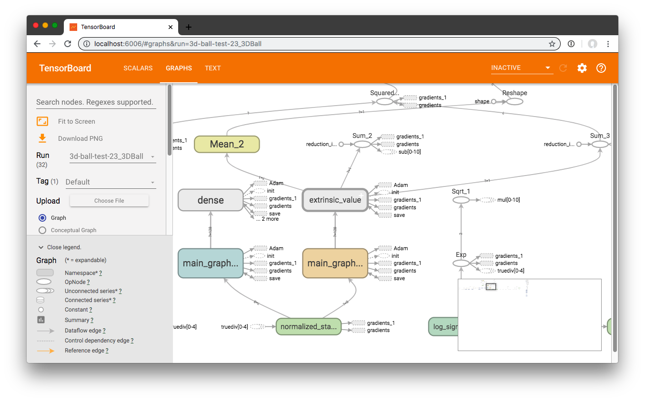Open the Chrome three-dot menu
Image resolution: width=645 pixels, height=401 pixels.
point(608,44)
